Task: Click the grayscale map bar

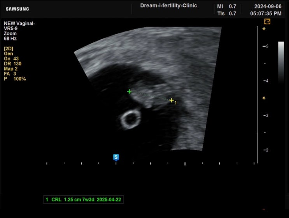Action: [281, 62]
